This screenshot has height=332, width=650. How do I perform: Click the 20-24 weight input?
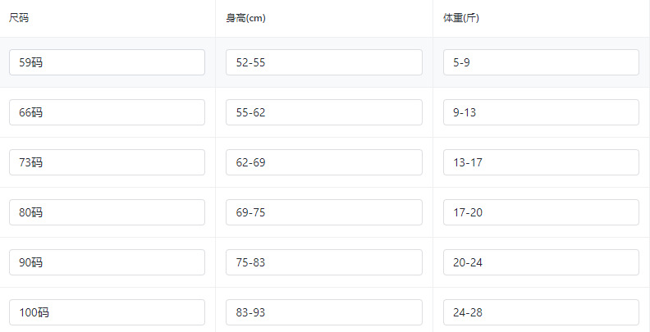click(x=541, y=262)
